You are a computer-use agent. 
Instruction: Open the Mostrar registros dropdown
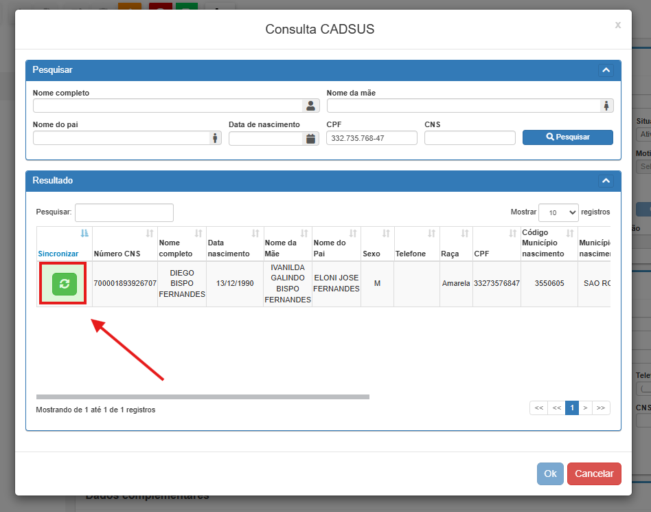[558, 212]
